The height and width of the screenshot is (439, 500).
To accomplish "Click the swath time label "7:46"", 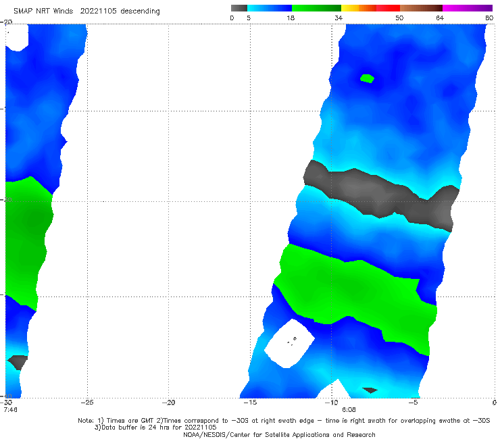I will [x=11, y=410].
